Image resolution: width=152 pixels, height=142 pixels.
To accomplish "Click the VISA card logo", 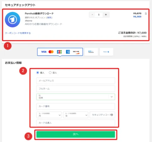I will (x=44, y=52).
